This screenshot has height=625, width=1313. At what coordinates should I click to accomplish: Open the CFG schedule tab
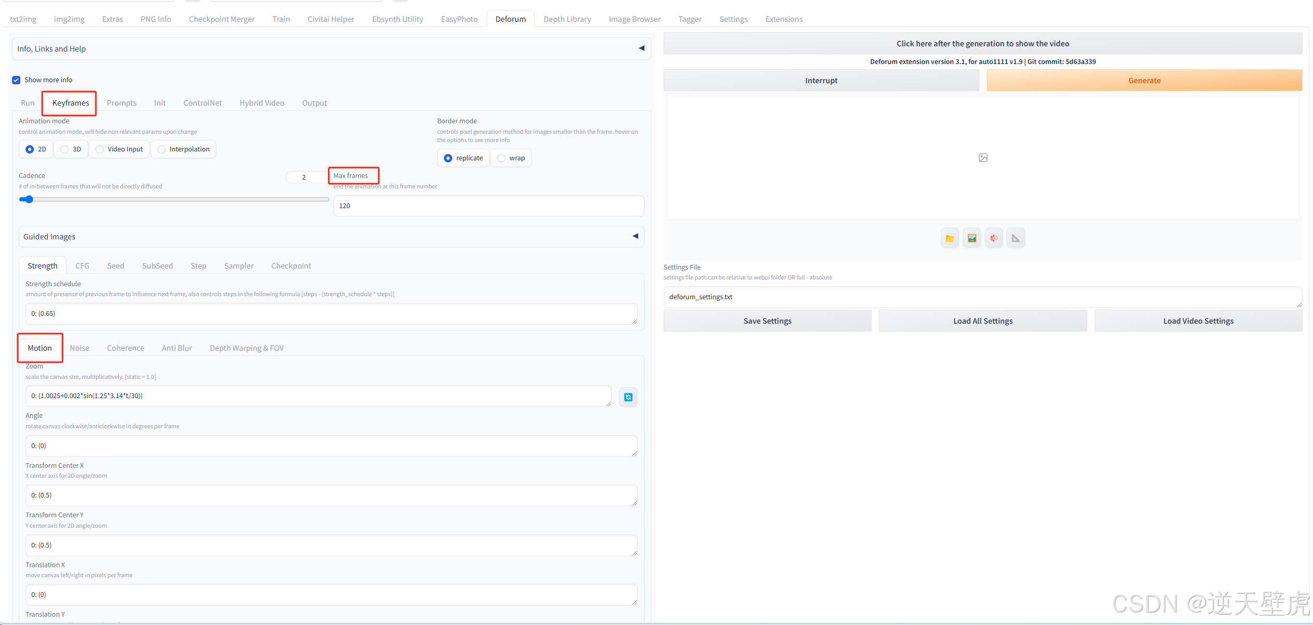click(82, 266)
